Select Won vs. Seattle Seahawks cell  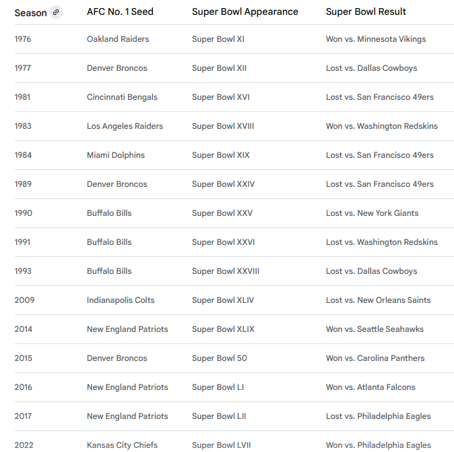click(375, 329)
